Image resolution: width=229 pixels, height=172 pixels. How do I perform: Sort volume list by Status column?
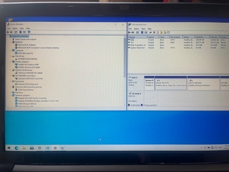189,37
